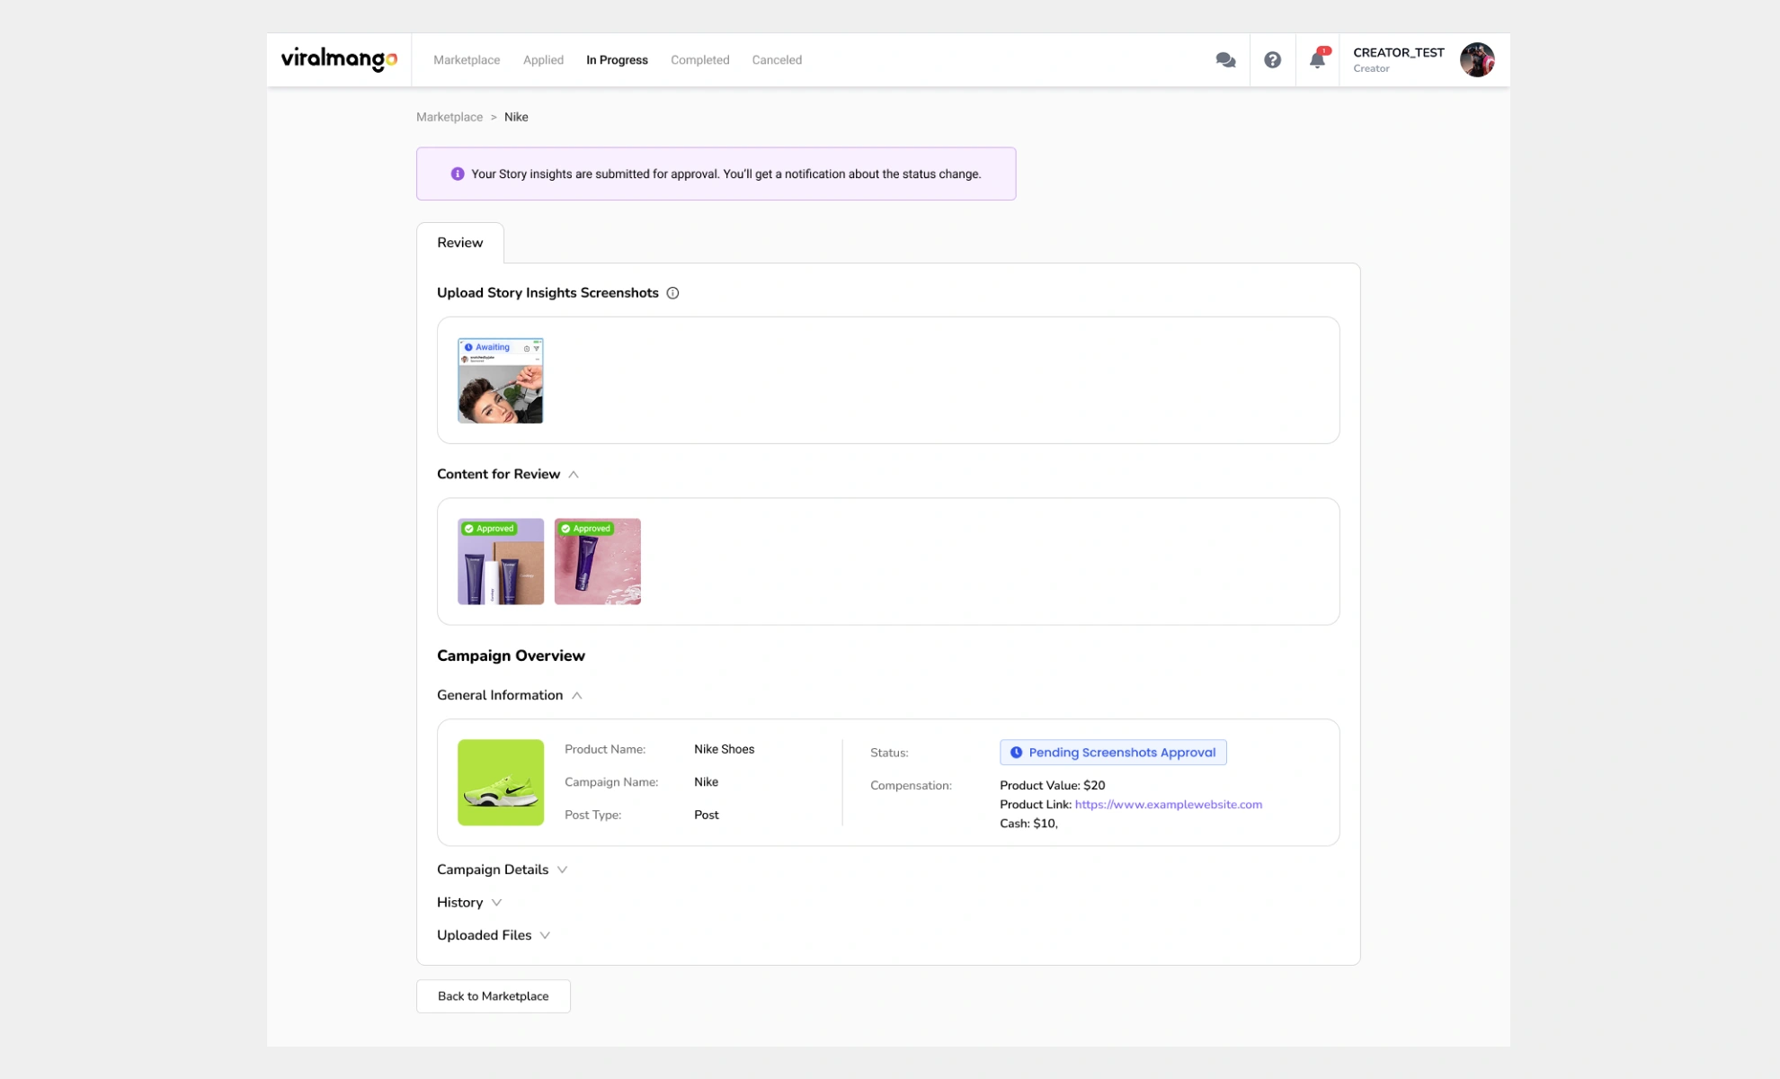Image resolution: width=1780 pixels, height=1079 pixels.
Task: Click the Approved badge on the first content image
Action: tap(489, 529)
